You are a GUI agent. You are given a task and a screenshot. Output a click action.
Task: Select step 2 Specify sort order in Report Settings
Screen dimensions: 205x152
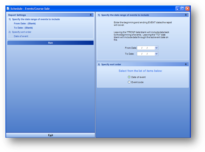[x=20, y=32]
